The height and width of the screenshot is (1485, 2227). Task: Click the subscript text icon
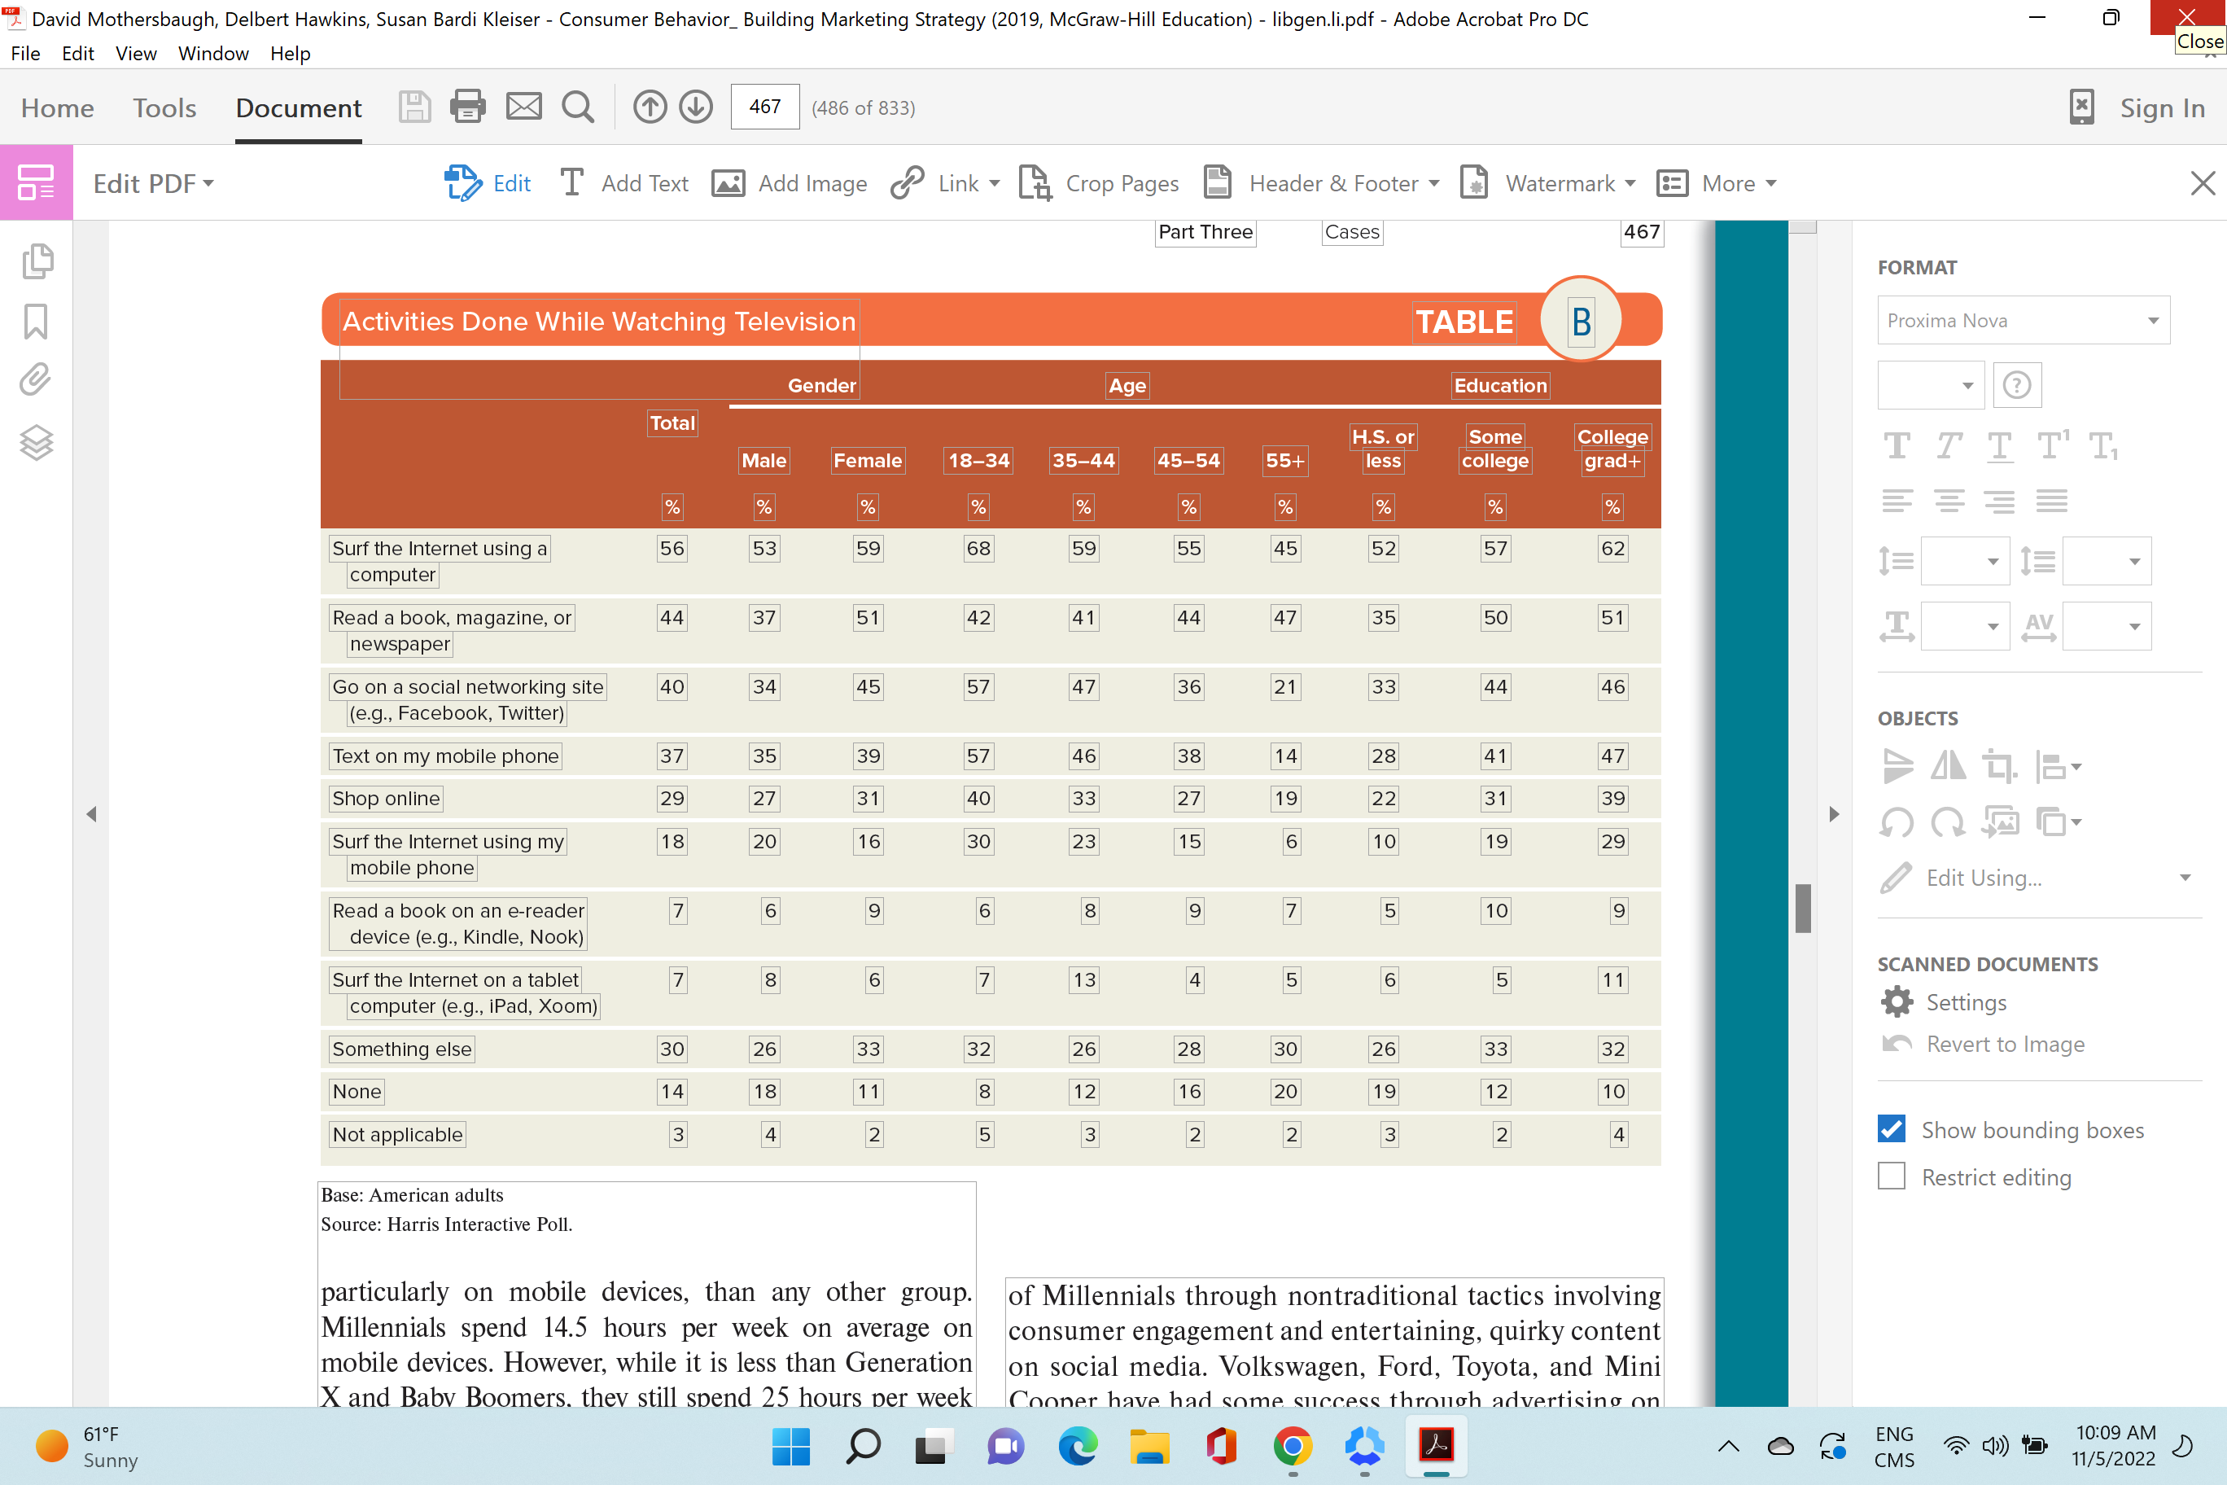pos(2102,445)
